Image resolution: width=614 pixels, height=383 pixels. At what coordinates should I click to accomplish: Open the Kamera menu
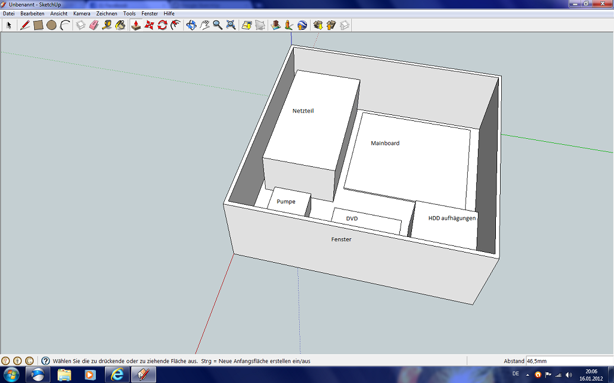[x=81, y=13]
